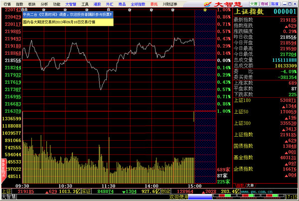
Task: Click the 路演 button in title bar
Action: point(275,4)
